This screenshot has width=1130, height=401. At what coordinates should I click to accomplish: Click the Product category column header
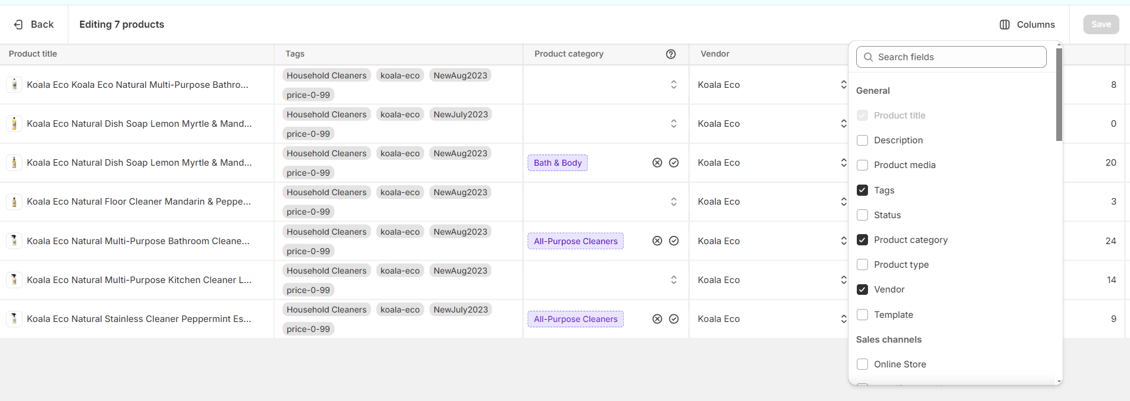(569, 54)
